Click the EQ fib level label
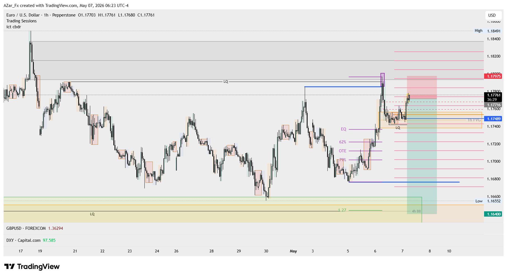The image size is (507, 277). 344,129
